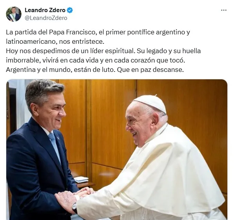Open the display name Leandro Zdero

tap(45, 10)
